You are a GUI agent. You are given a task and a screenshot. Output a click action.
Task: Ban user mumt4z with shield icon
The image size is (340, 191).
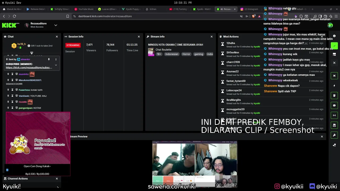[16, 74]
